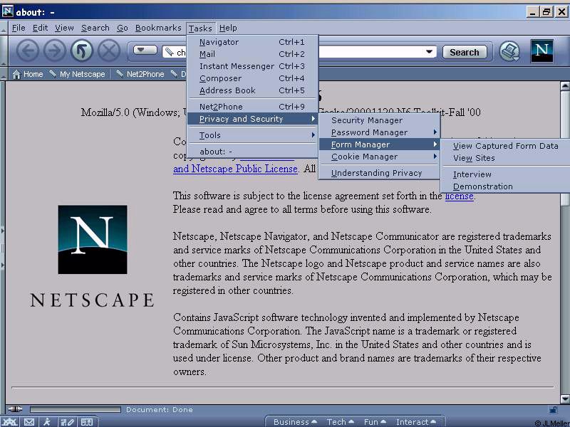Launch Navigator from the bottom component bar

9,422
